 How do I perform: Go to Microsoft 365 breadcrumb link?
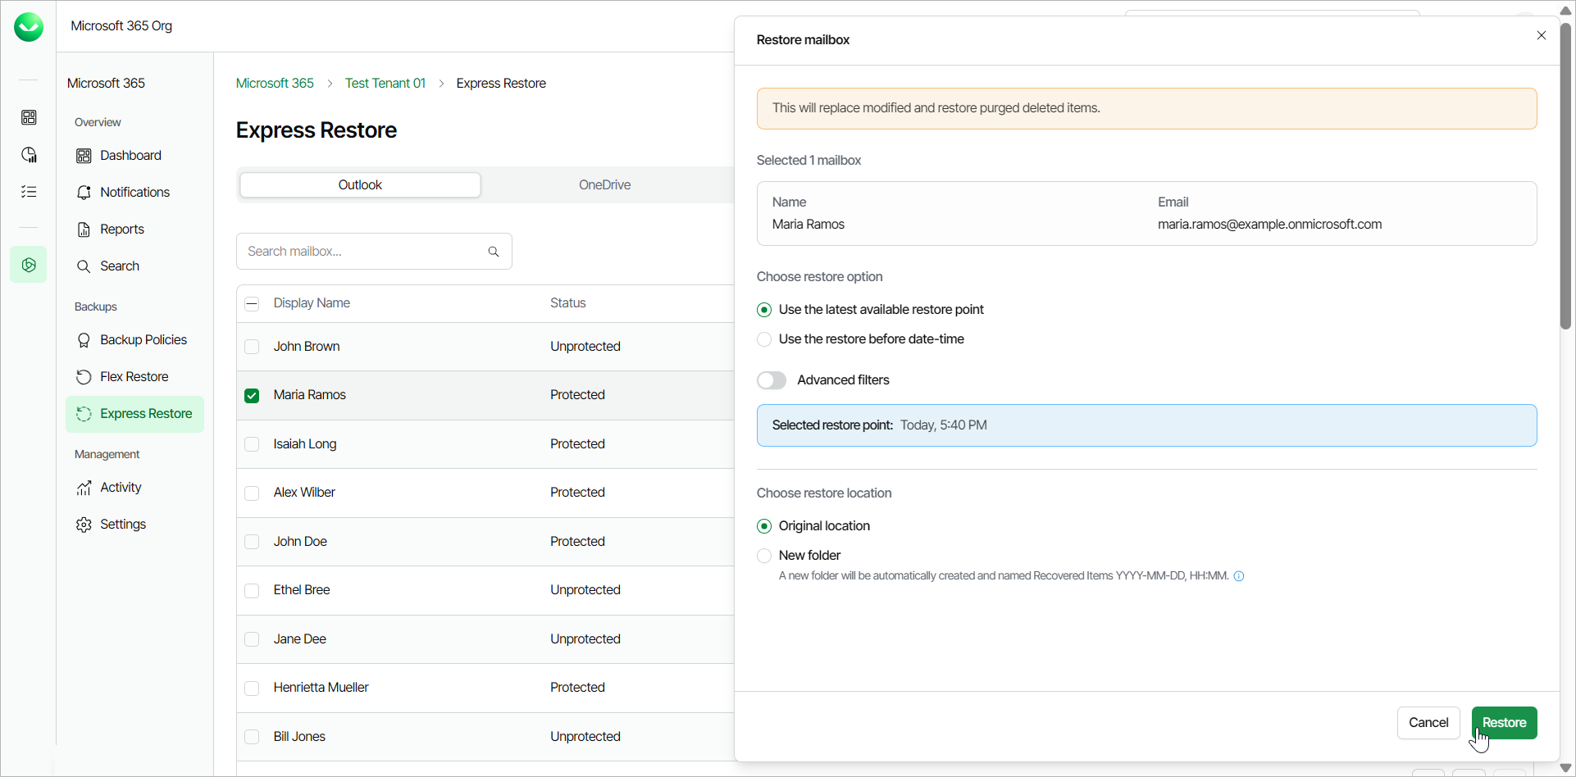pos(275,83)
